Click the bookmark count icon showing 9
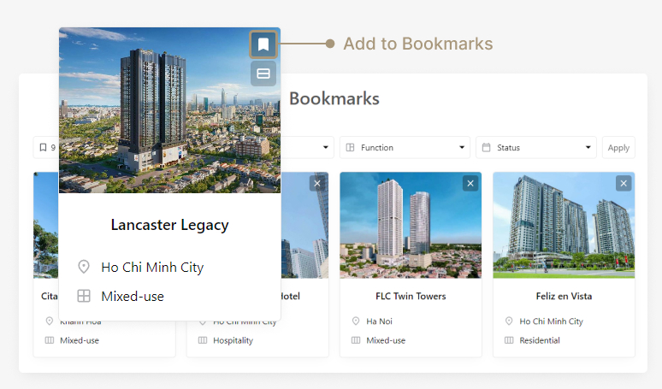Image resolution: width=662 pixels, height=389 pixels. click(x=43, y=147)
